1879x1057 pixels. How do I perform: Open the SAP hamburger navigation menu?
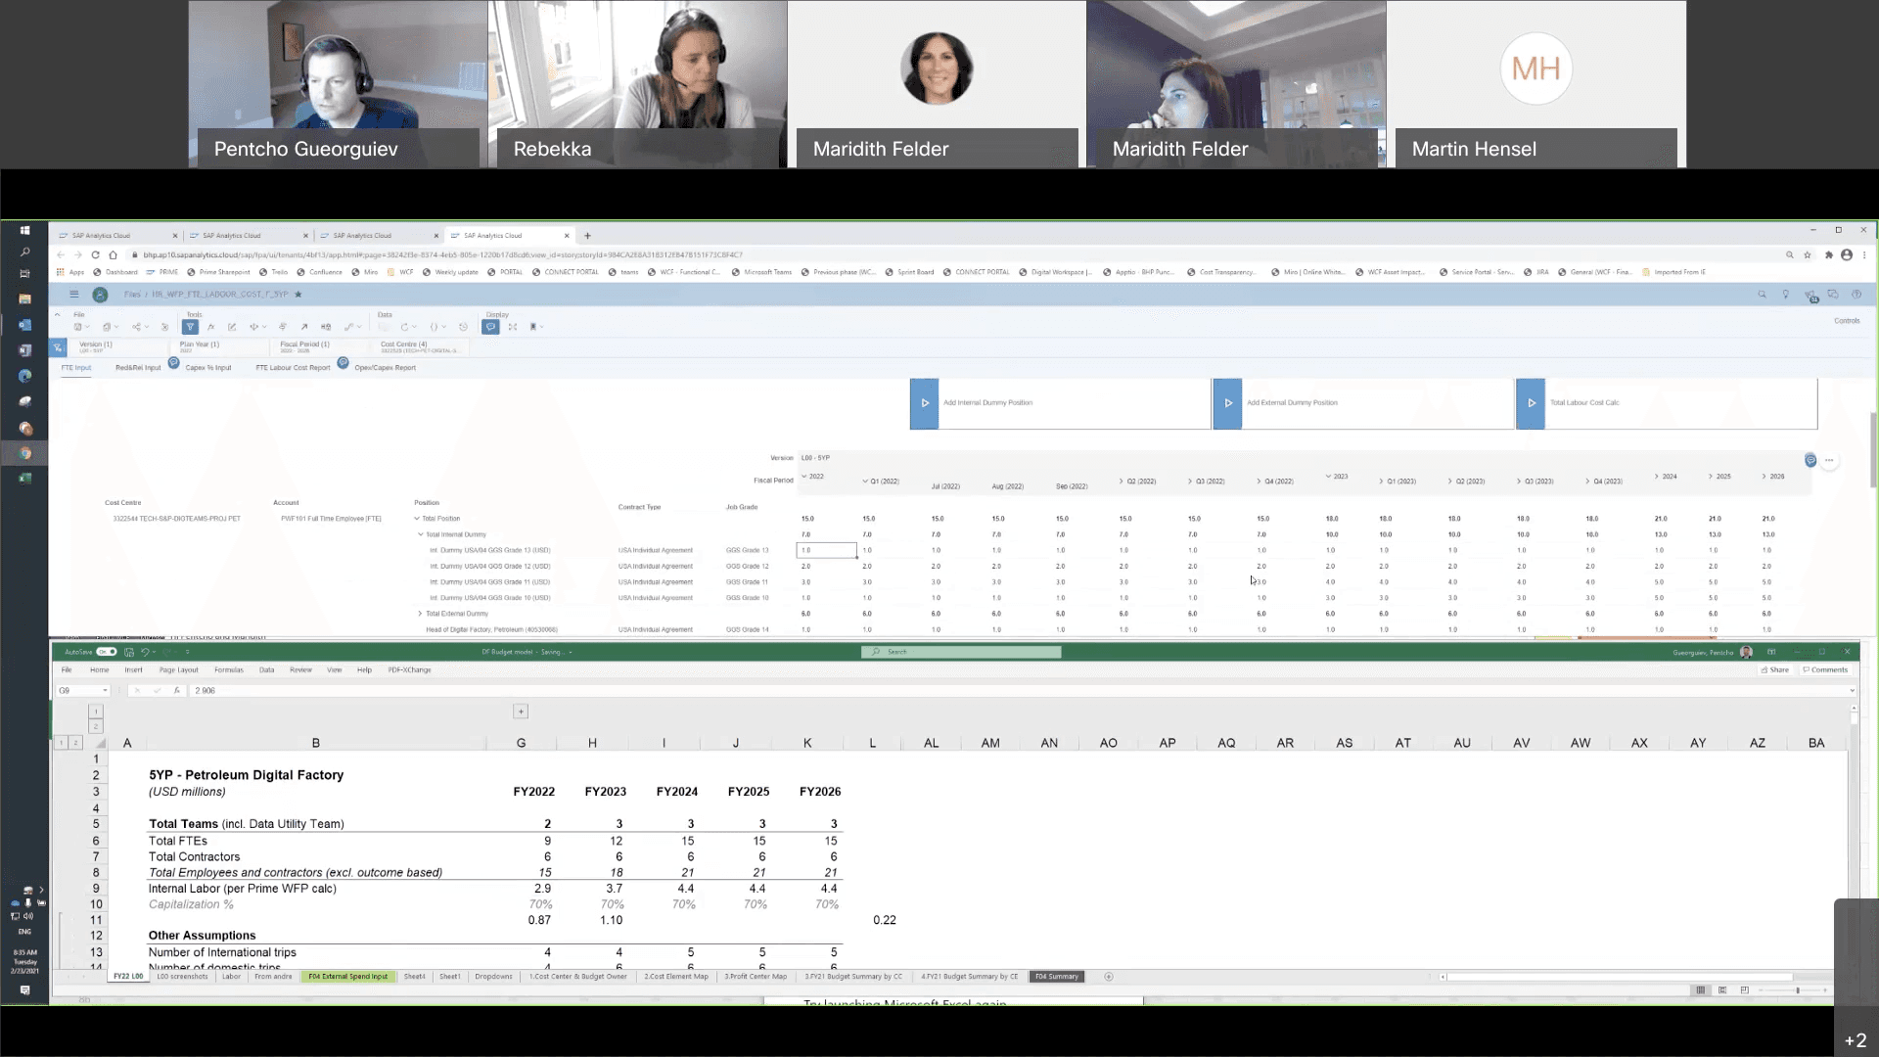point(73,295)
